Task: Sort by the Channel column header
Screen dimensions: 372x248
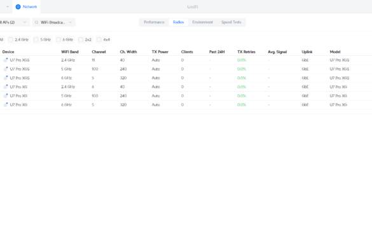Action: pyautogui.click(x=99, y=52)
